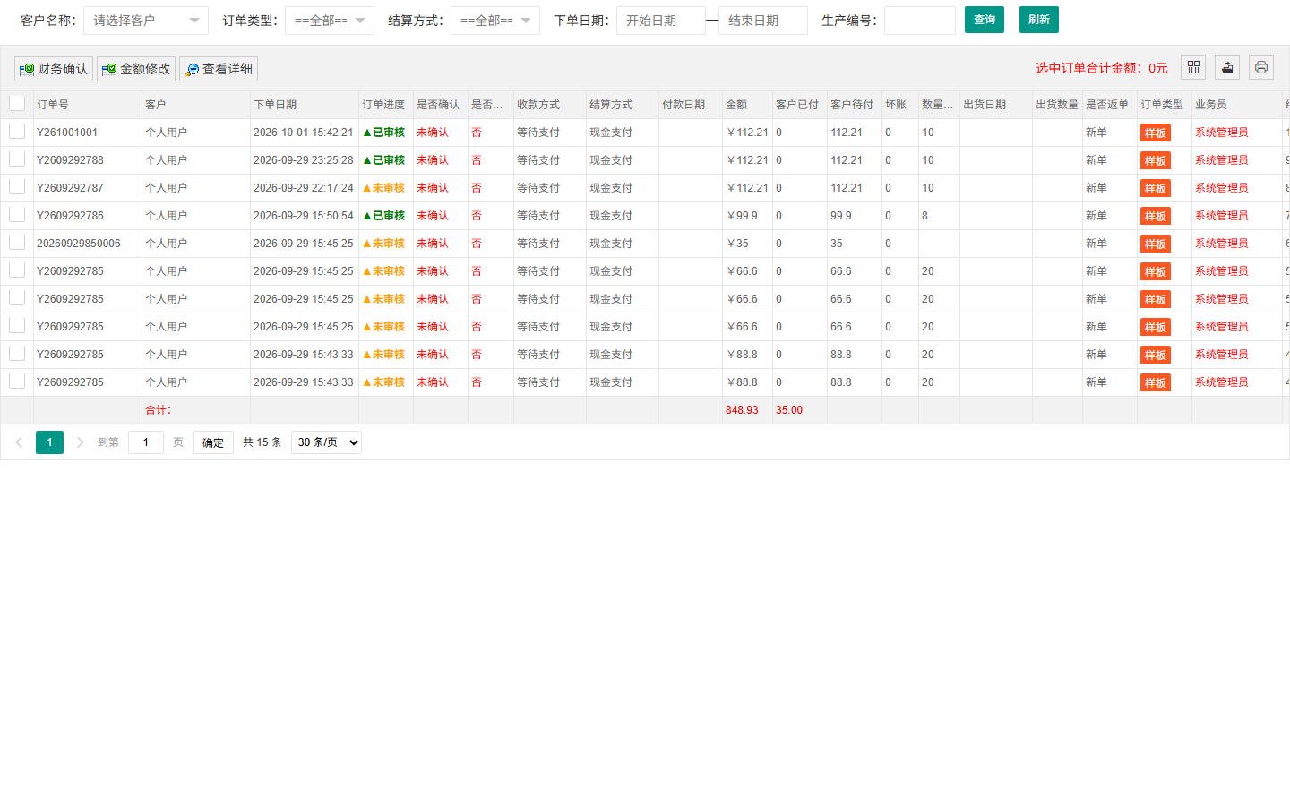Open the 客户名称 customer dropdown

pyautogui.click(x=146, y=21)
